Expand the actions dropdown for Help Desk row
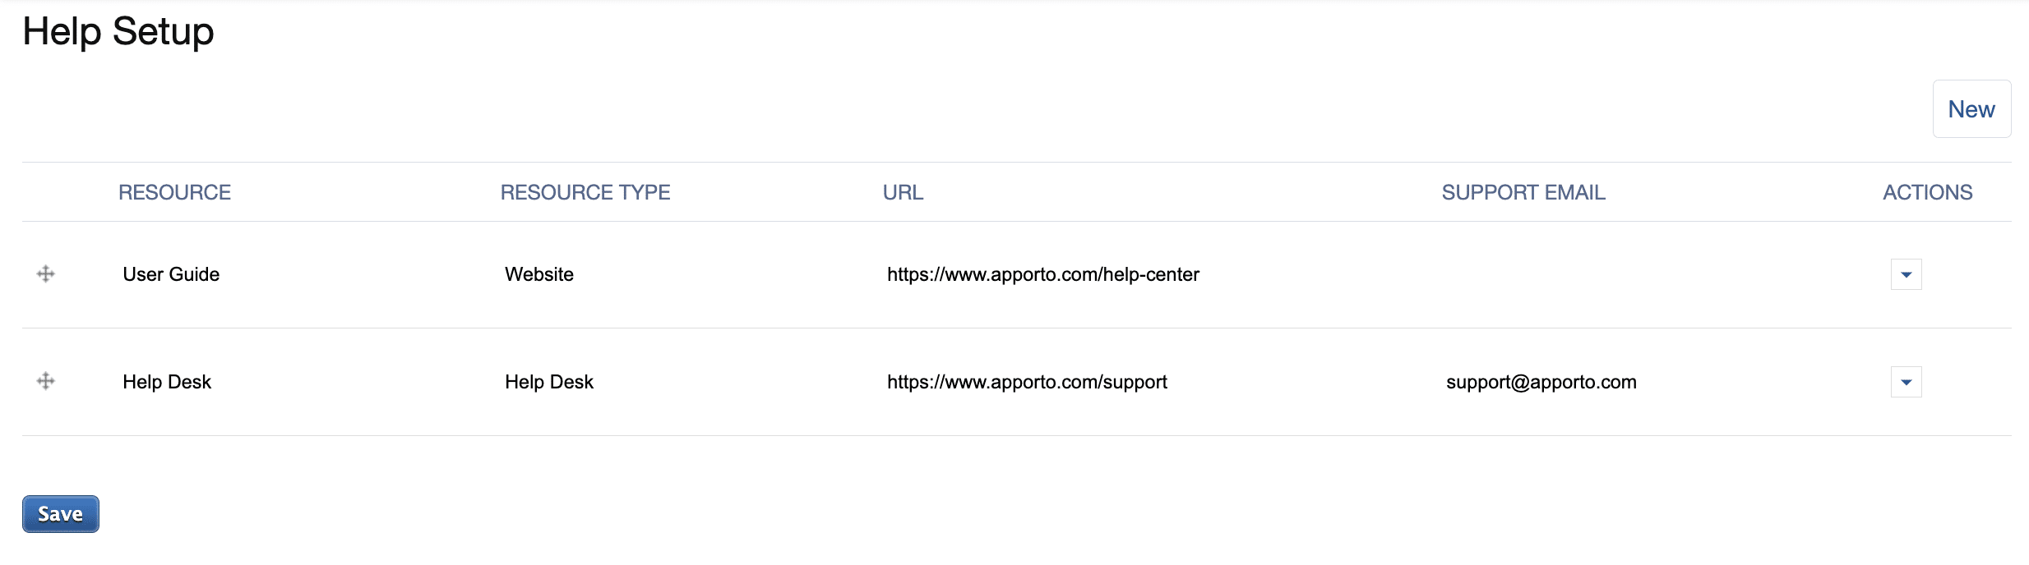The width and height of the screenshot is (2029, 565). pyautogui.click(x=1906, y=382)
